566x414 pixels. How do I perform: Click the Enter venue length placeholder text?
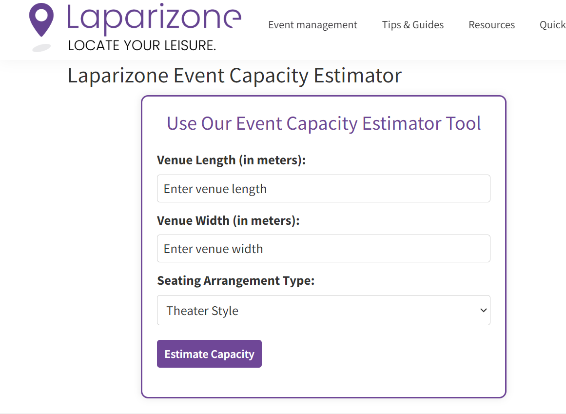click(x=215, y=188)
